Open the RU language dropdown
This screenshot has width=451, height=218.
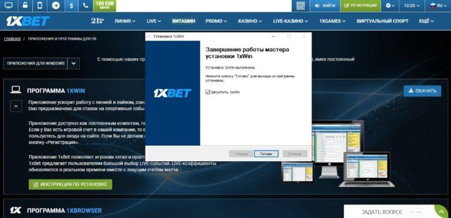point(438,5)
